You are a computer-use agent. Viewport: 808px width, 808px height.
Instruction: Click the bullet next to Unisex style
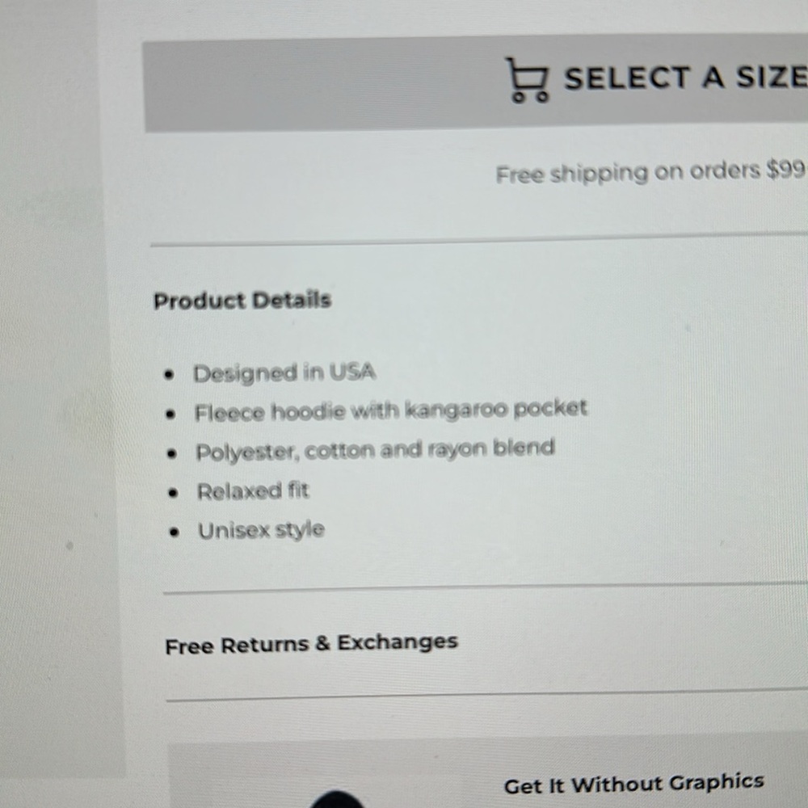175,532
